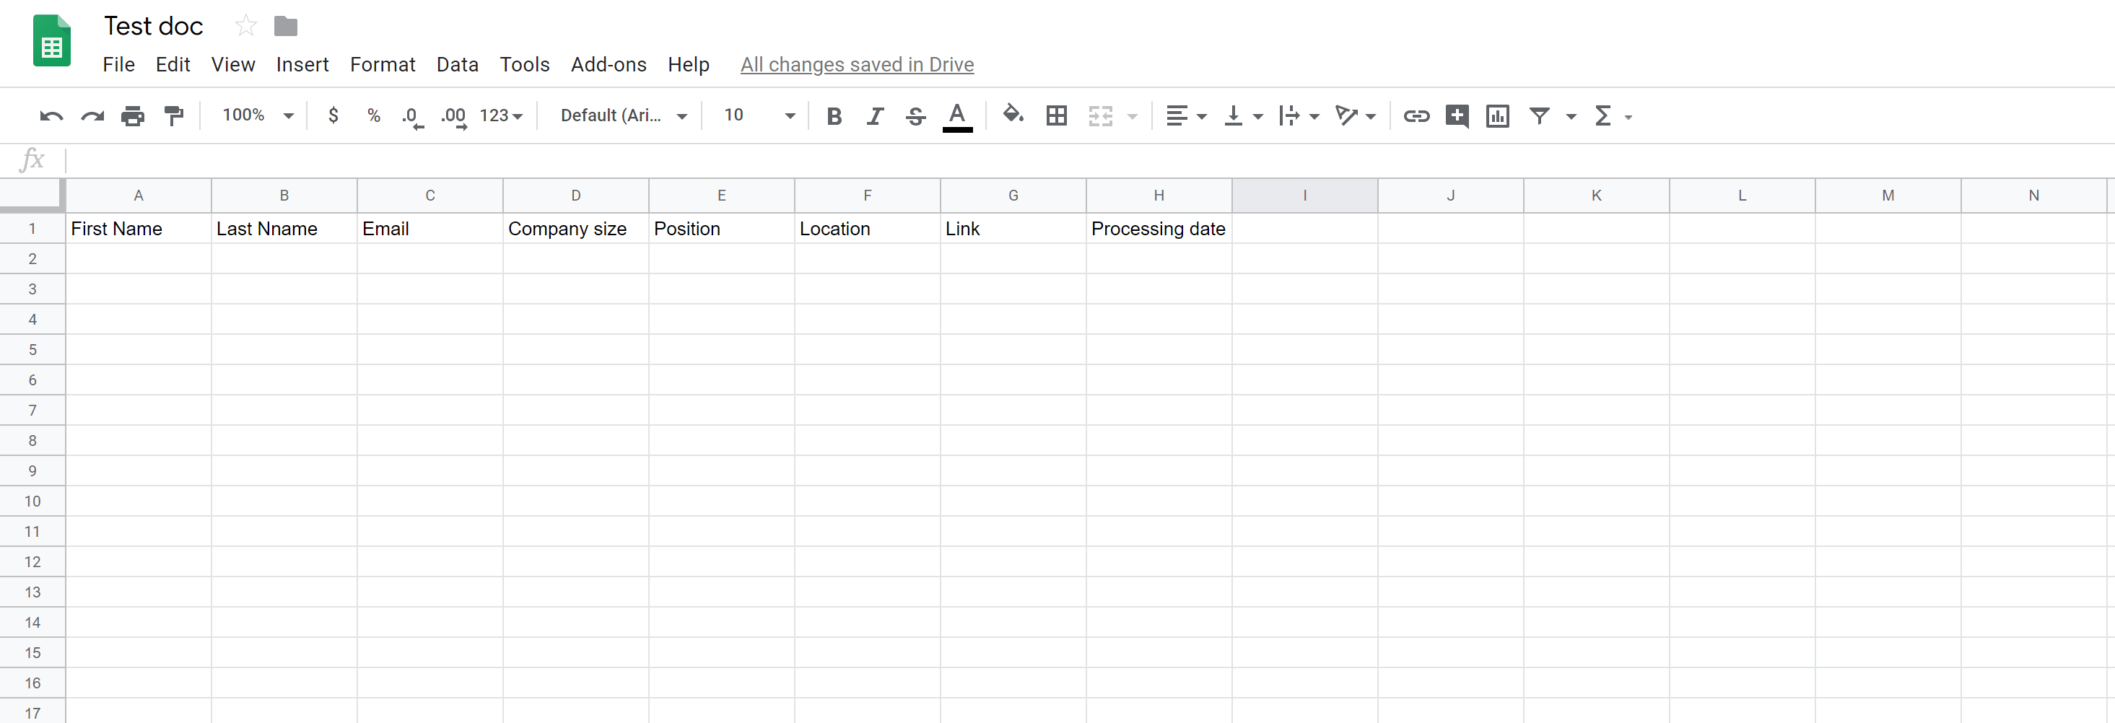Click the 'Test doc' title to rename
The width and height of the screenshot is (2115, 723).
pyautogui.click(x=154, y=26)
